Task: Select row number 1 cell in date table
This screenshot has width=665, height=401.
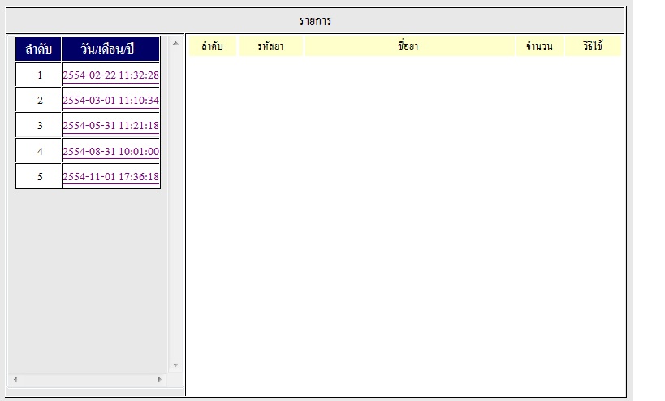Action: [x=39, y=75]
